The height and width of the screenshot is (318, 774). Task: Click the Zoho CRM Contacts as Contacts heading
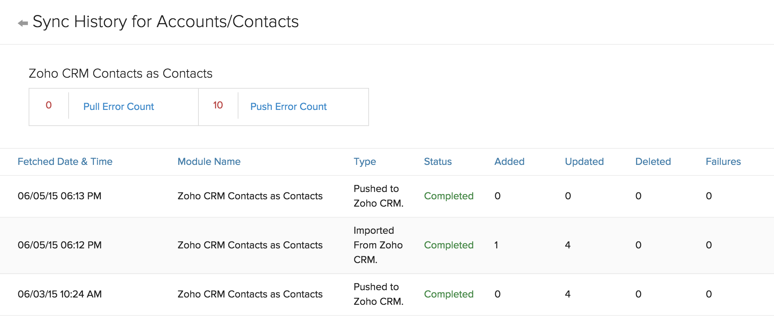(120, 73)
